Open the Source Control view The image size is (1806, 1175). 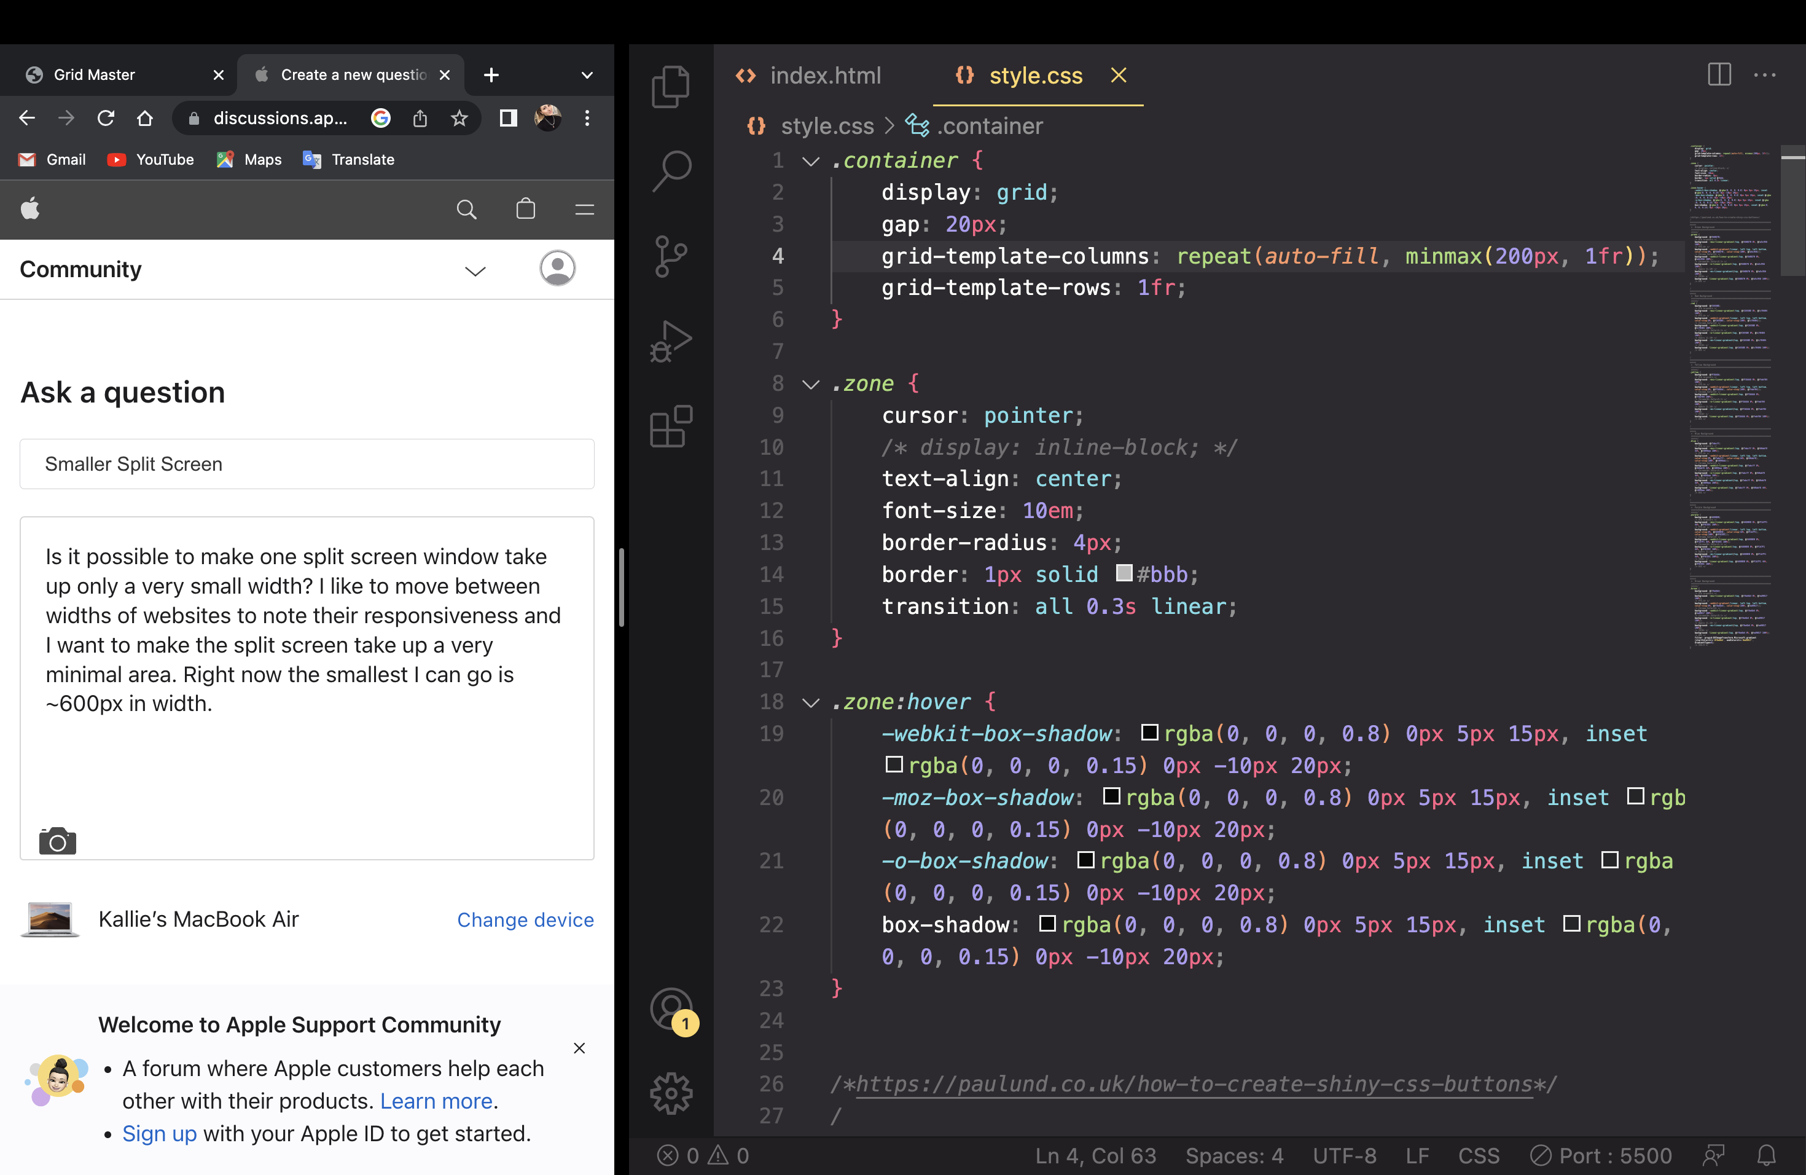coord(671,256)
